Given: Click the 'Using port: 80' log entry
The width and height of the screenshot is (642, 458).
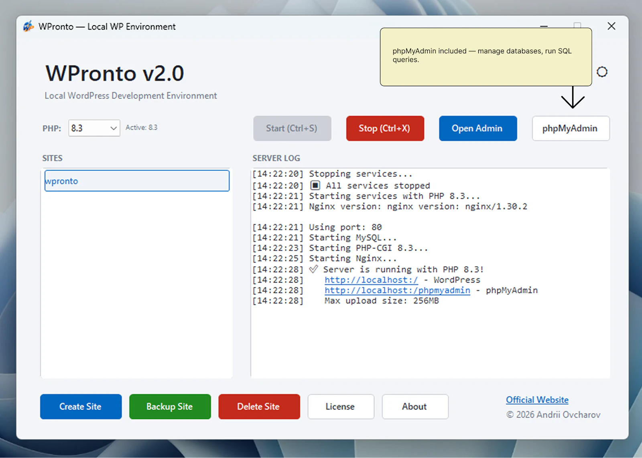Looking at the screenshot, I should [x=345, y=227].
